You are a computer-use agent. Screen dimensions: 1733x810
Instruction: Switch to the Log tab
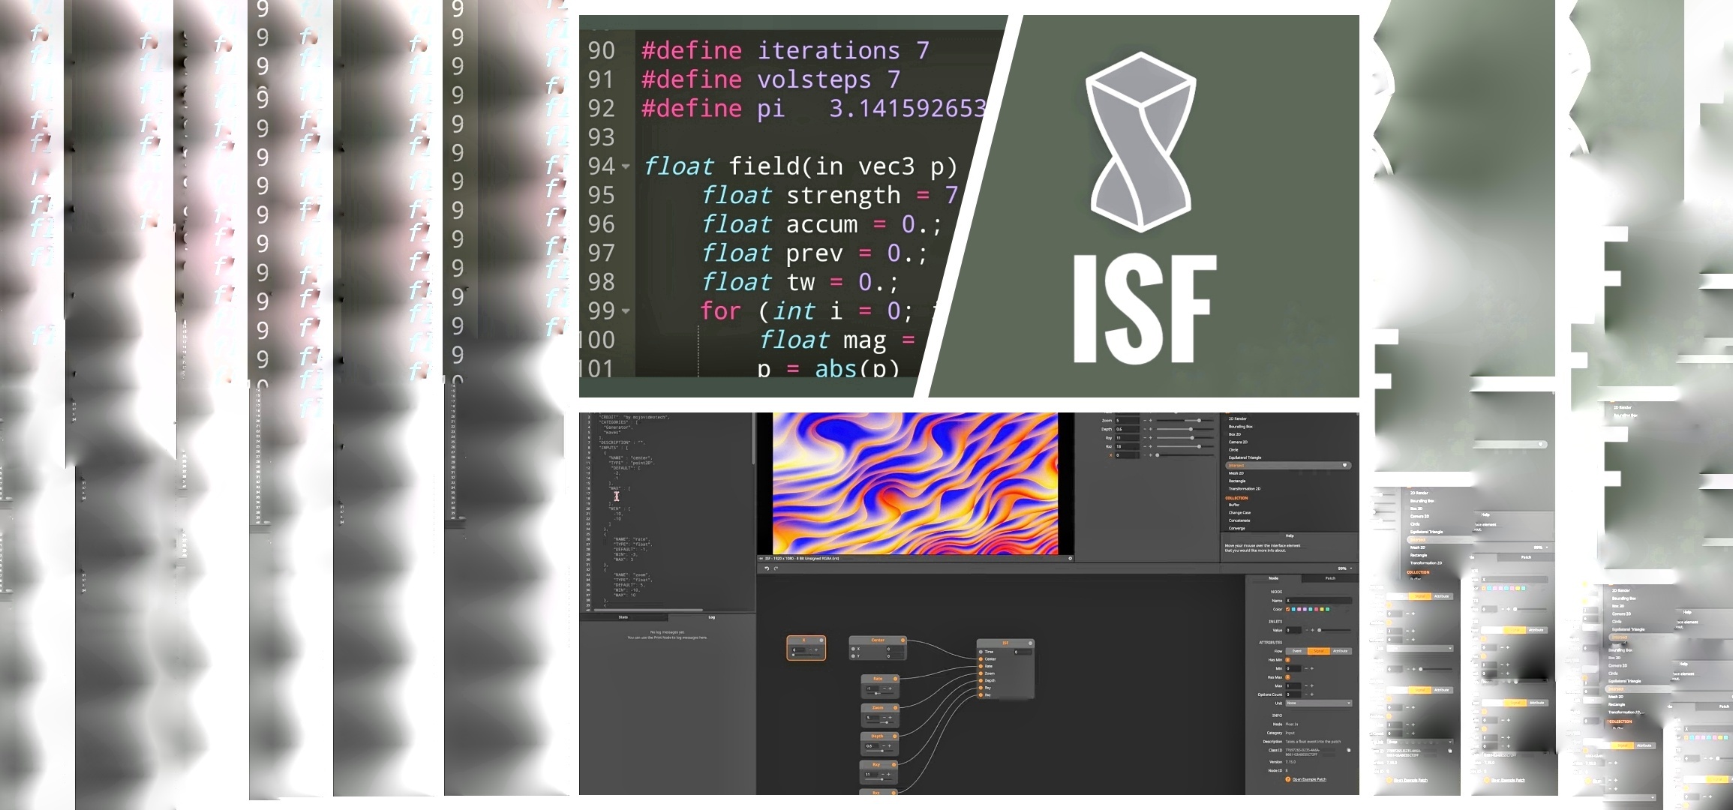(711, 617)
